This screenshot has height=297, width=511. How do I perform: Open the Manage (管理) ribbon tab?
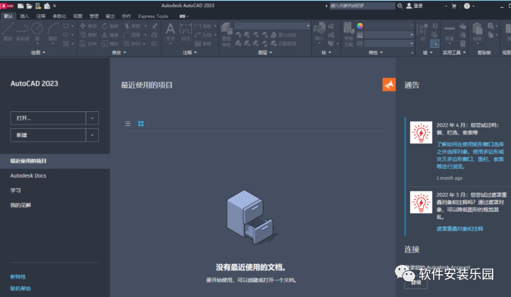coord(94,16)
